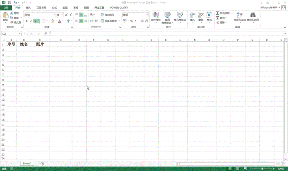This screenshot has width=288, height=171.
Task: Click the Save icon in quick access toolbar
Action: 9,2
